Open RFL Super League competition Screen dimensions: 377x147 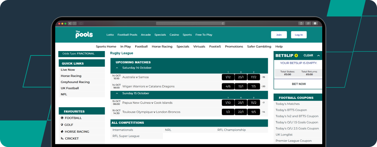[126, 136]
